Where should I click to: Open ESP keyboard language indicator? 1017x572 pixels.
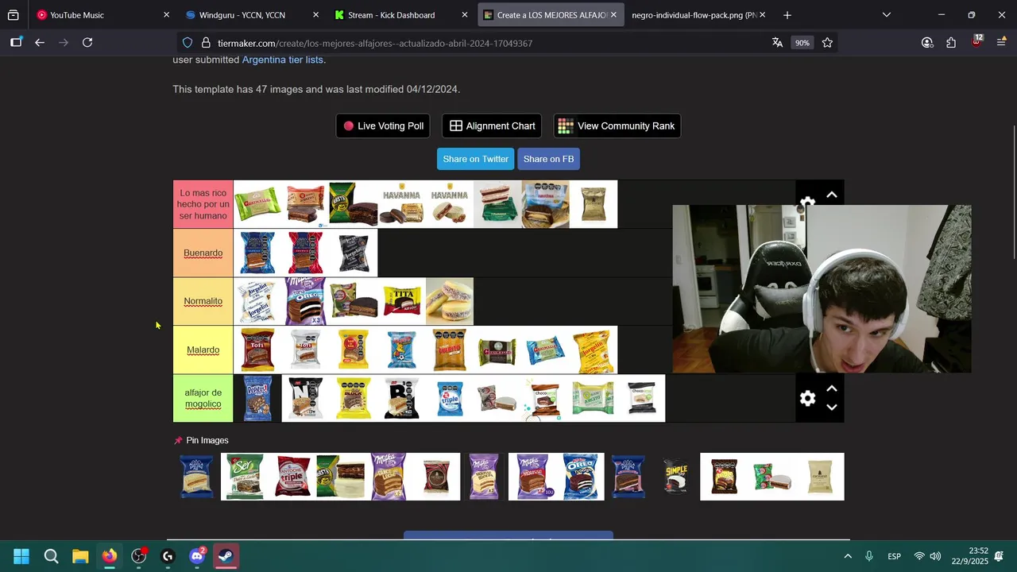[894, 556]
